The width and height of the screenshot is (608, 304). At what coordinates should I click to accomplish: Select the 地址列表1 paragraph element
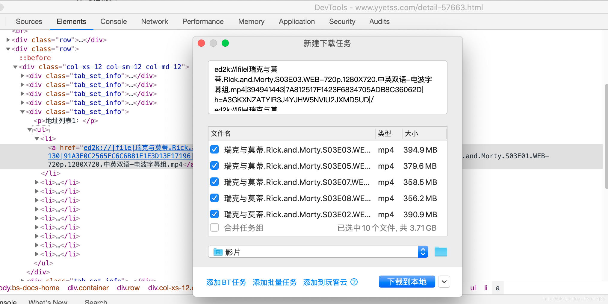[66, 121]
